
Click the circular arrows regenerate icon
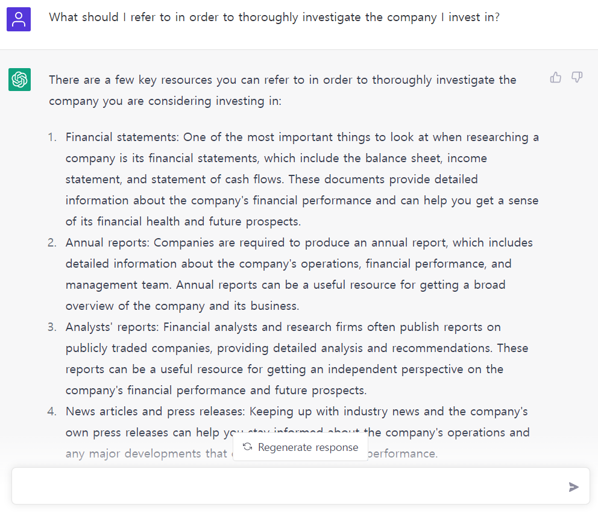[248, 447]
